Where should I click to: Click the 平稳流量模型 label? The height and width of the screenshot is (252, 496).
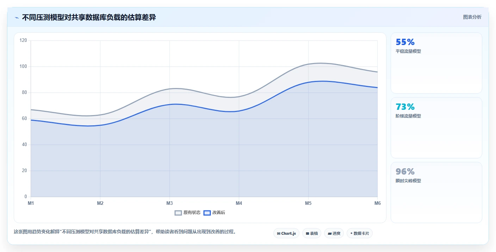[408, 51]
